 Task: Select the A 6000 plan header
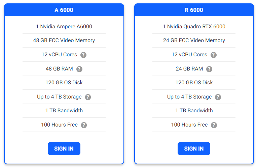click(x=64, y=10)
